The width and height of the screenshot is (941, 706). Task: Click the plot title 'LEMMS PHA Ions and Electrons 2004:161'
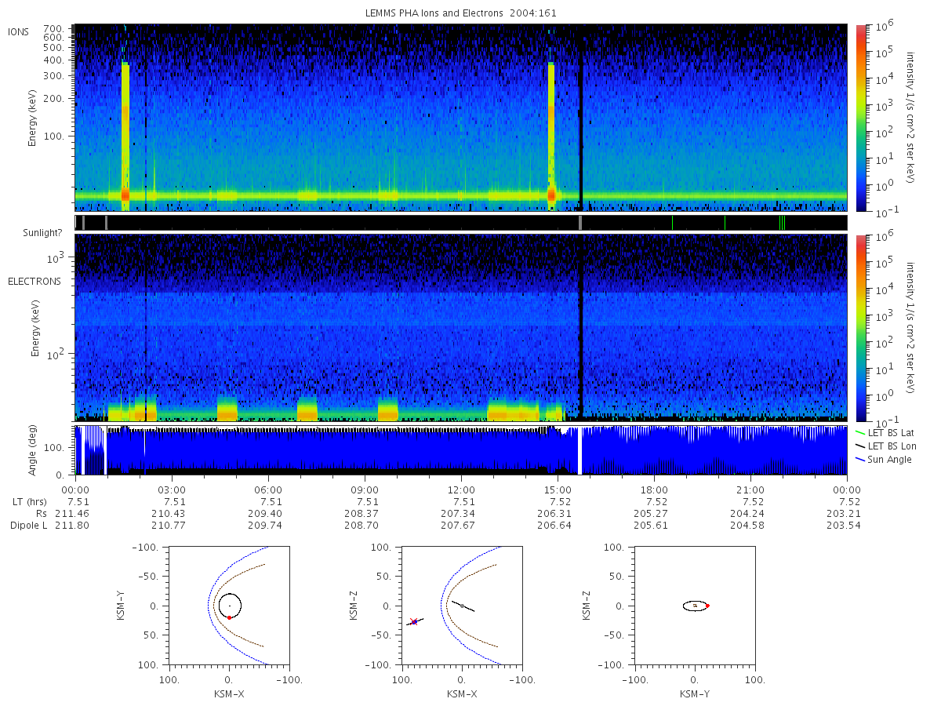coord(461,13)
